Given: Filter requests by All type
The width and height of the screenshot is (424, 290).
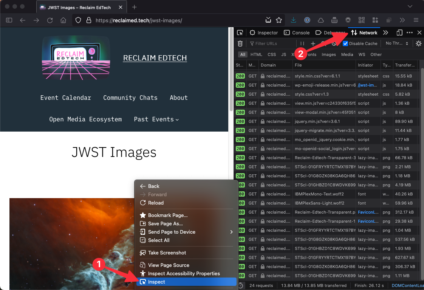Looking at the screenshot, I should pos(243,54).
